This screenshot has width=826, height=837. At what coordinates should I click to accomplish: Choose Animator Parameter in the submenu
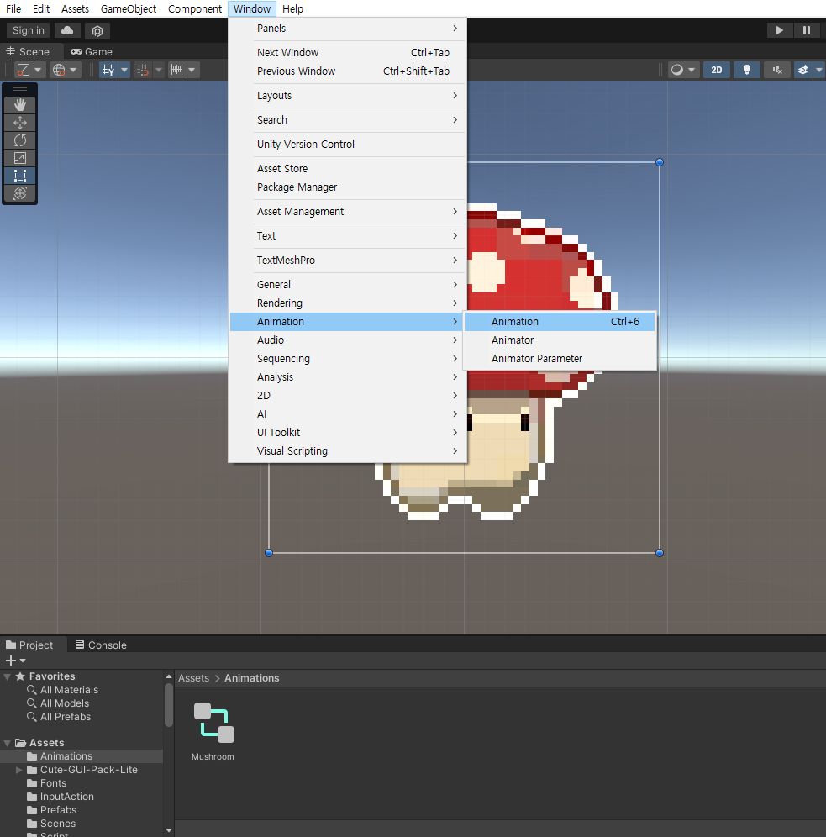coord(559,359)
